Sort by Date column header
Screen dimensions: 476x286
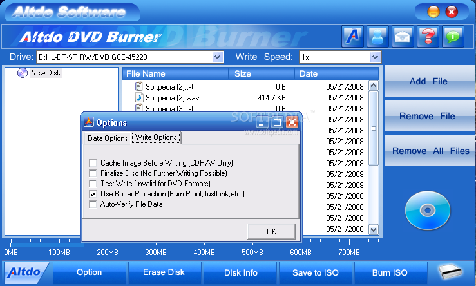(337, 74)
